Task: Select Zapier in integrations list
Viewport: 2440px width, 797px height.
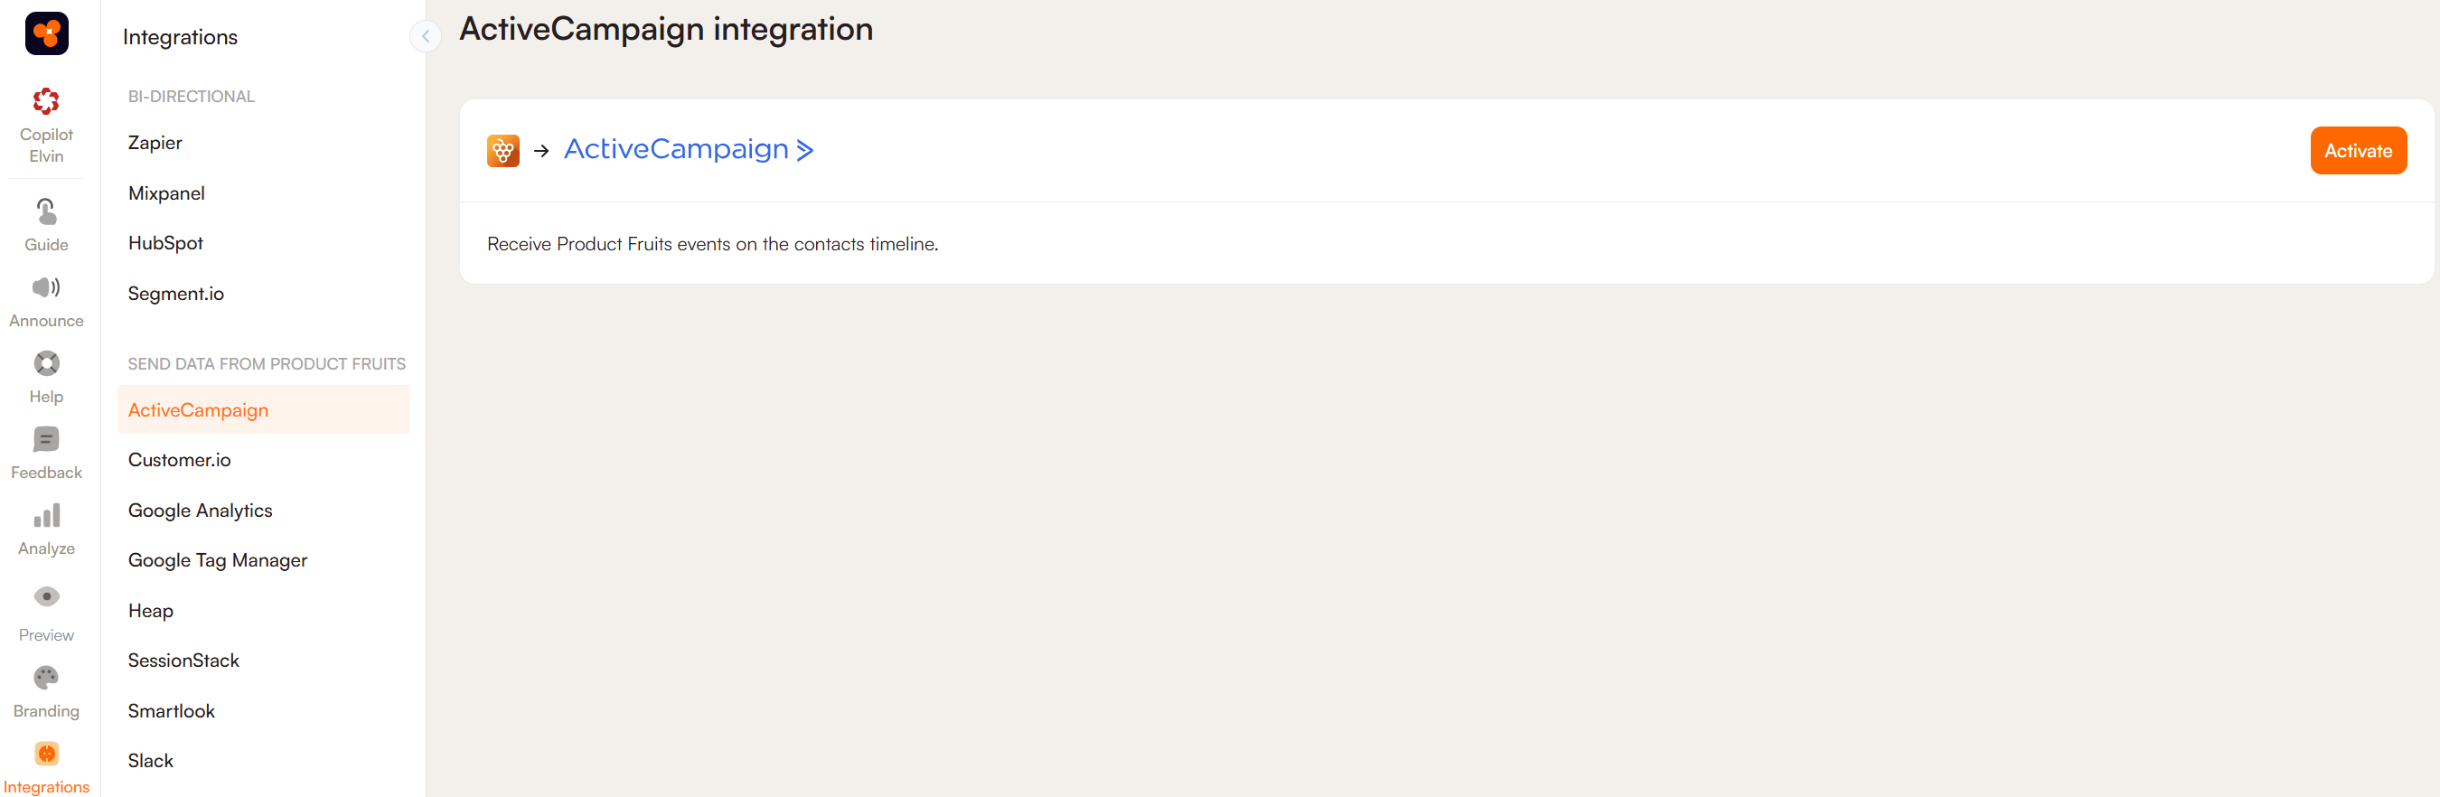Action: 155,143
